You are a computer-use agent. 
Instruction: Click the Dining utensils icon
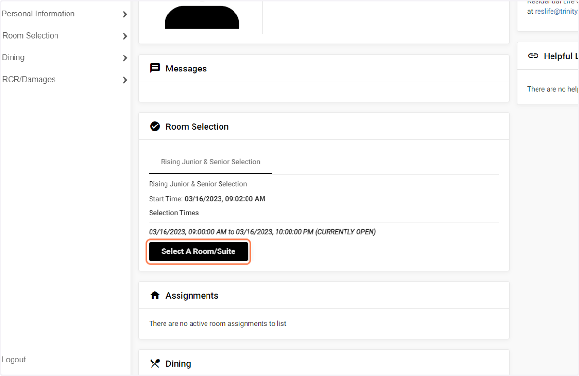pos(155,363)
